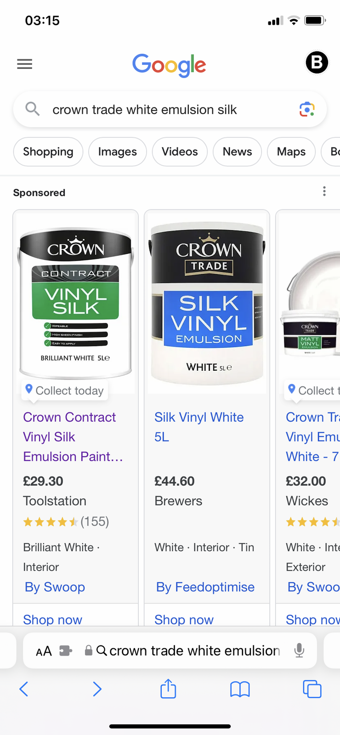Open the Safari tabs overview icon
The width and height of the screenshot is (340, 735).
[312, 689]
